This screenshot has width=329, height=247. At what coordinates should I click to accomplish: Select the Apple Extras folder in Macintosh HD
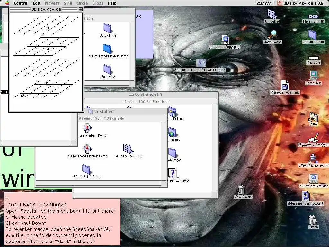pos(173,114)
